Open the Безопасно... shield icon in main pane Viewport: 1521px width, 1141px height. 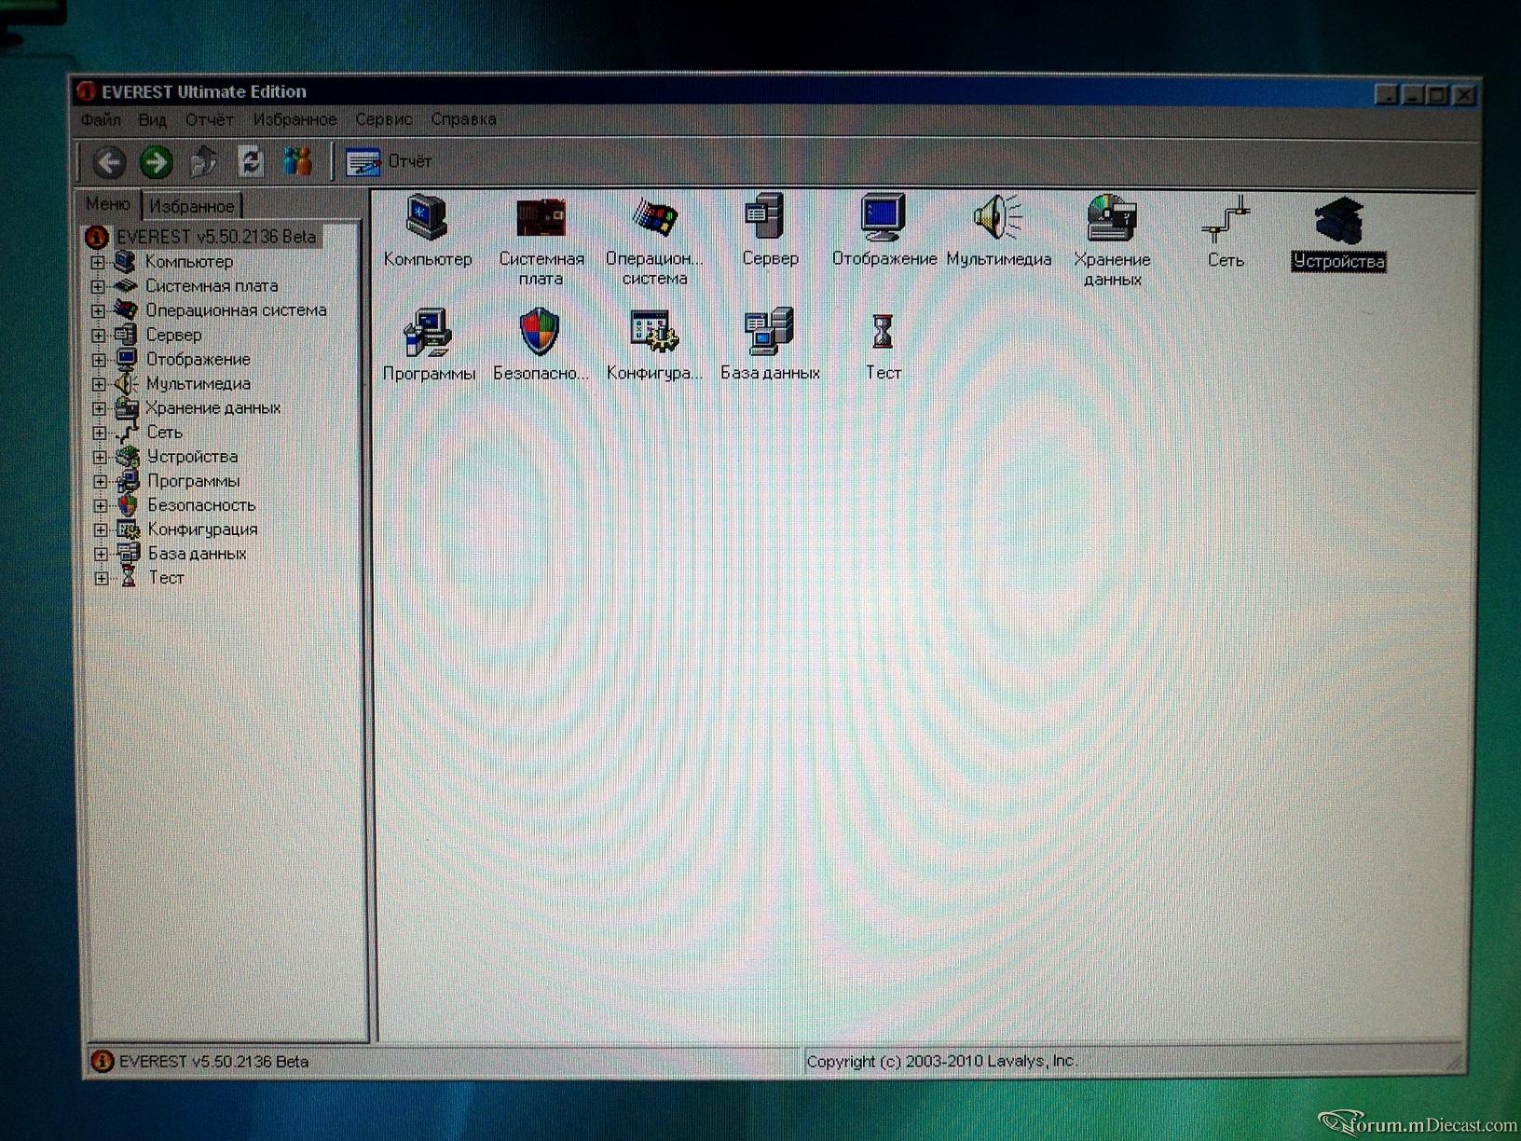click(x=541, y=345)
